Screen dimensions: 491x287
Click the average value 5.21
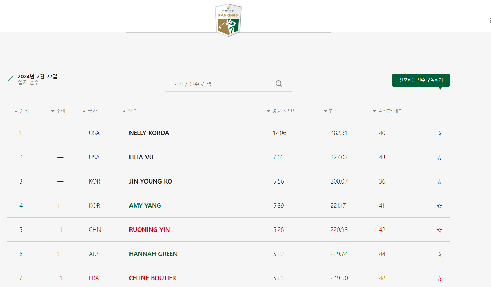[278, 278]
